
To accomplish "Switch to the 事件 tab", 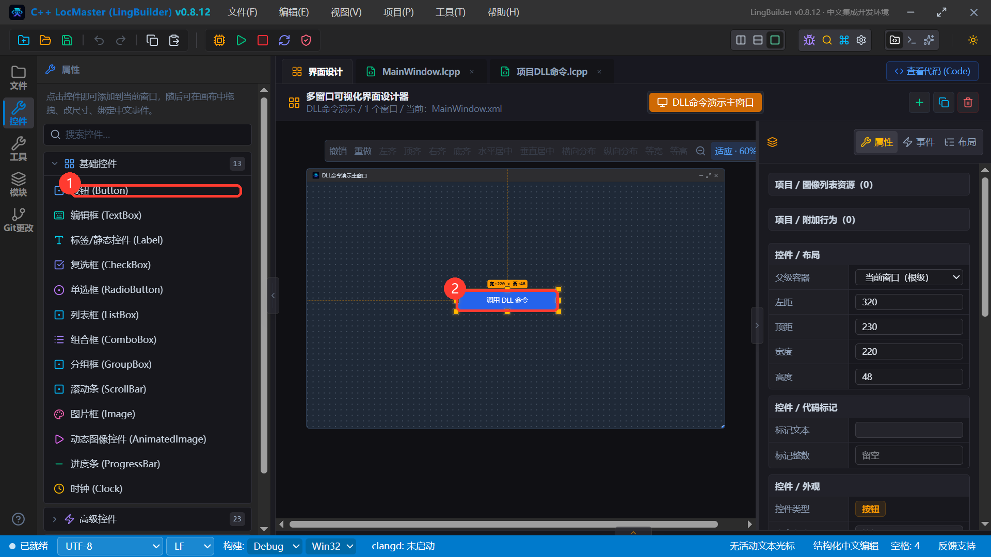I will point(919,142).
